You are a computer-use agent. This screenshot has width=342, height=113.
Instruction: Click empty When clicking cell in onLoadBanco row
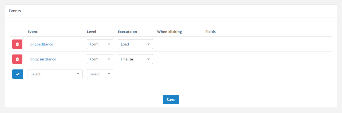(179, 44)
